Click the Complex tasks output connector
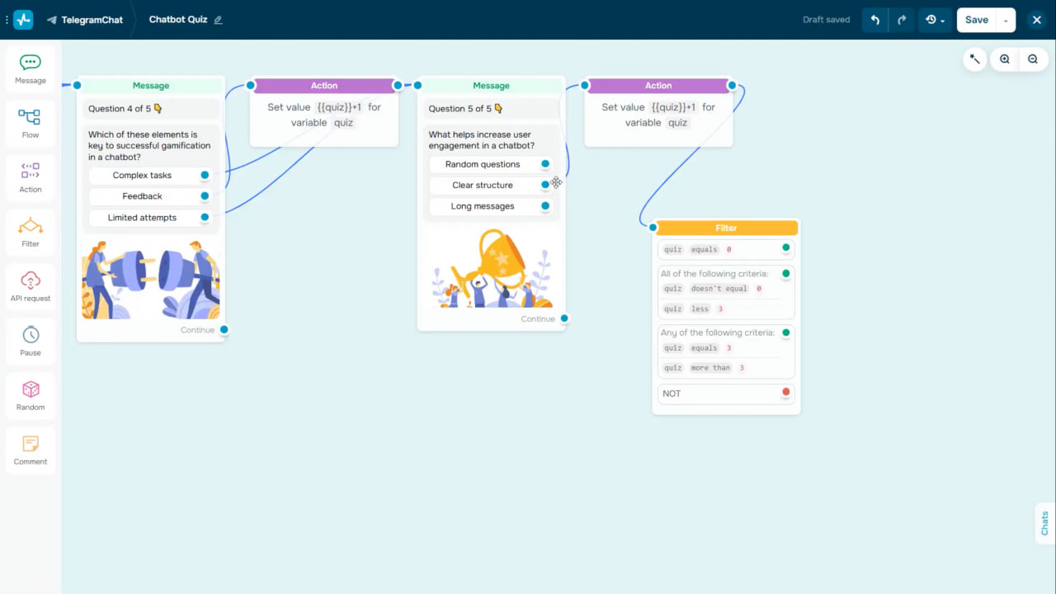This screenshot has width=1056, height=594. [205, 175]
